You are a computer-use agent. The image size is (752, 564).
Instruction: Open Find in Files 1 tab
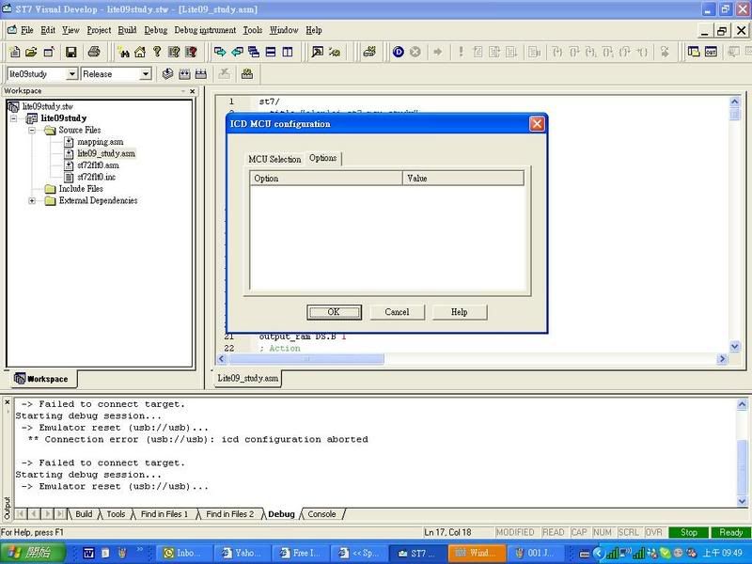coord(164,514)
